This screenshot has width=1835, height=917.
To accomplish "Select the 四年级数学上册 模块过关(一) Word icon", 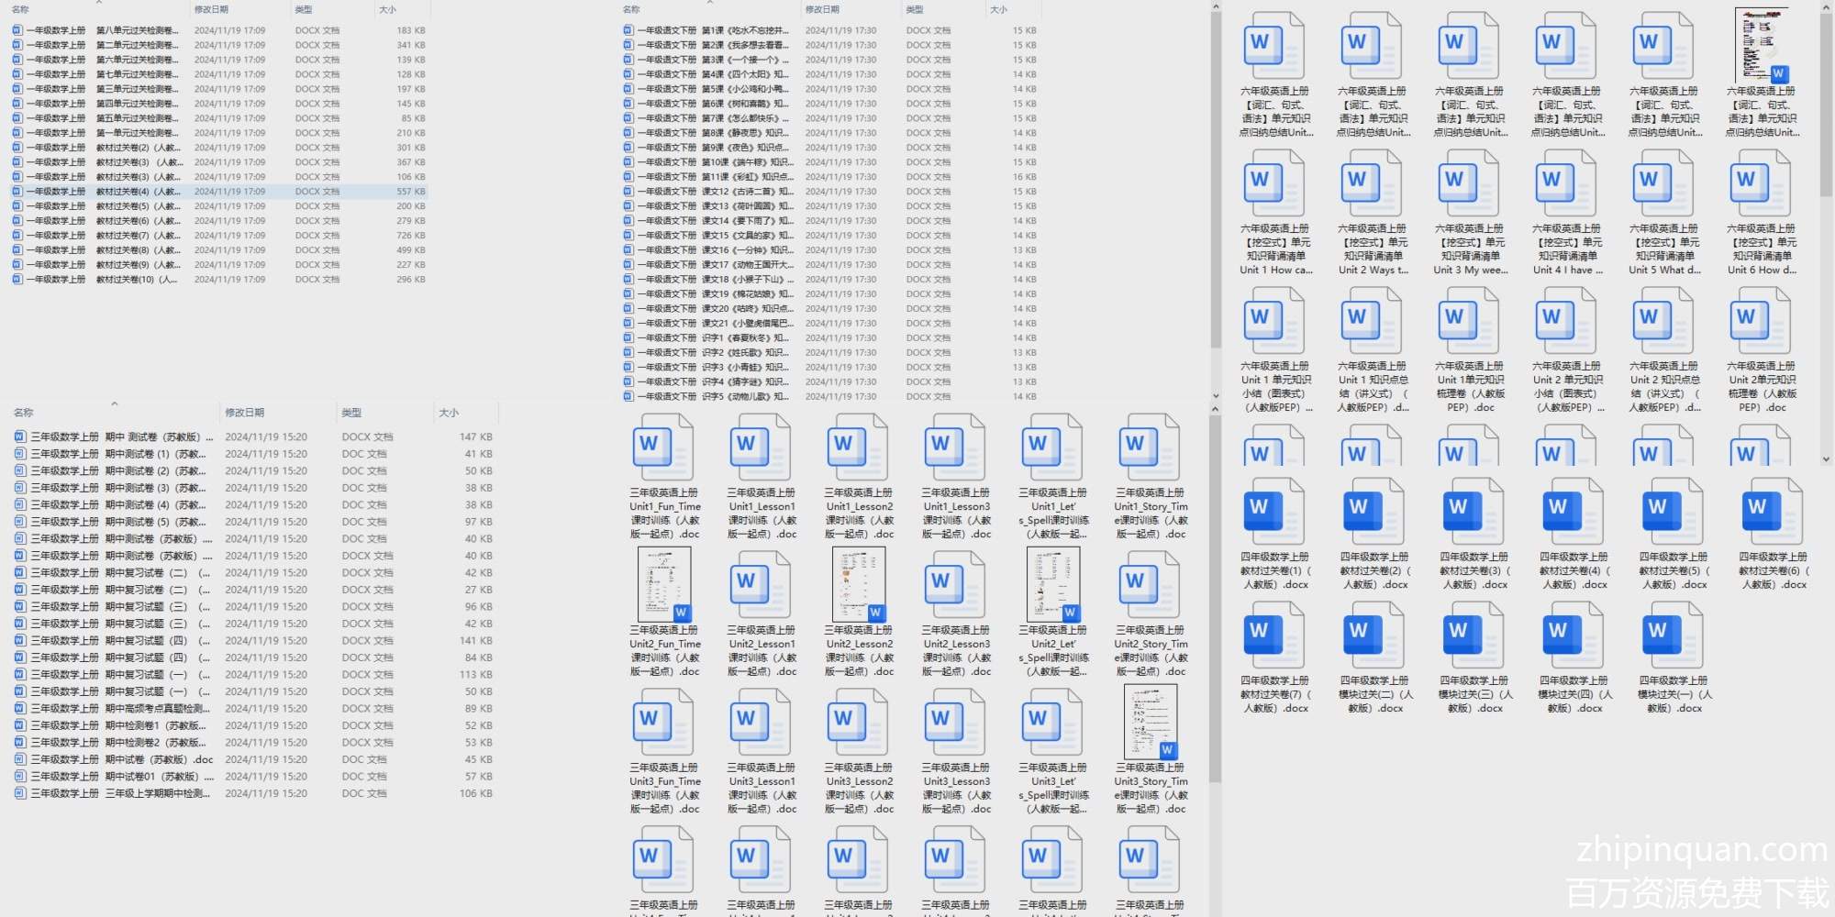I will [x=1672, y=635].
